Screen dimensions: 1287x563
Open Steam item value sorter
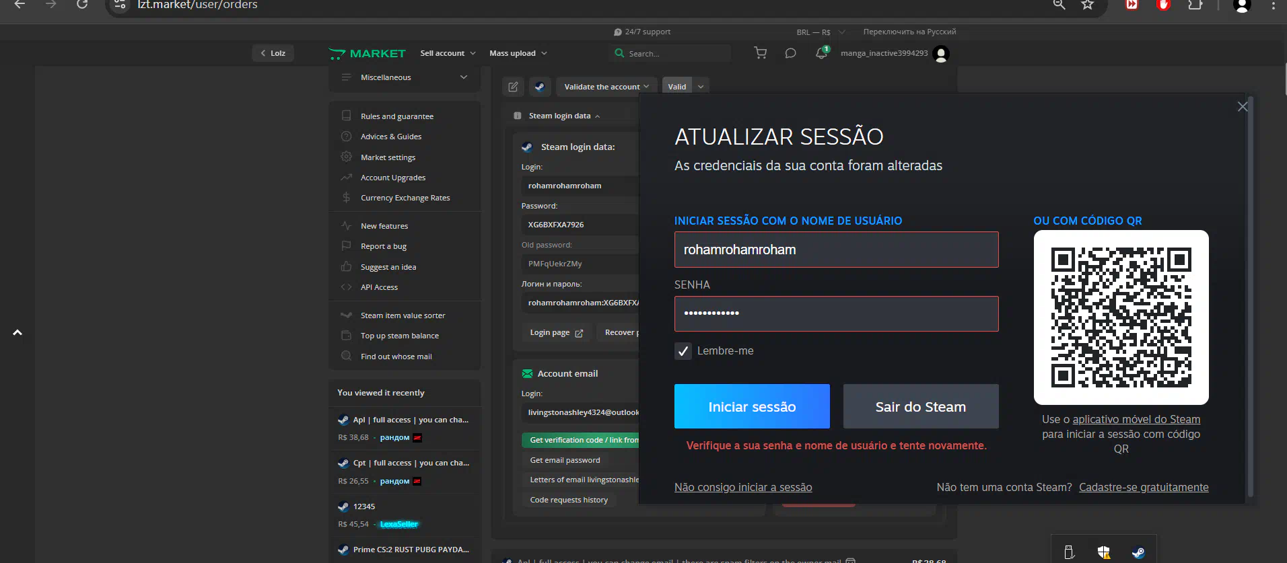coord(405,315)
